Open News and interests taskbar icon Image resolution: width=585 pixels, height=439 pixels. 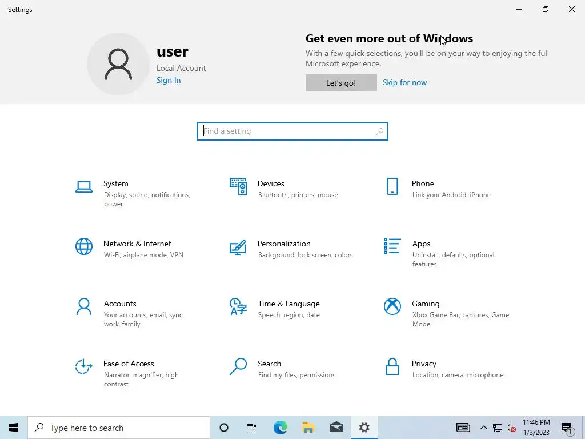click(x=463, y=428)
